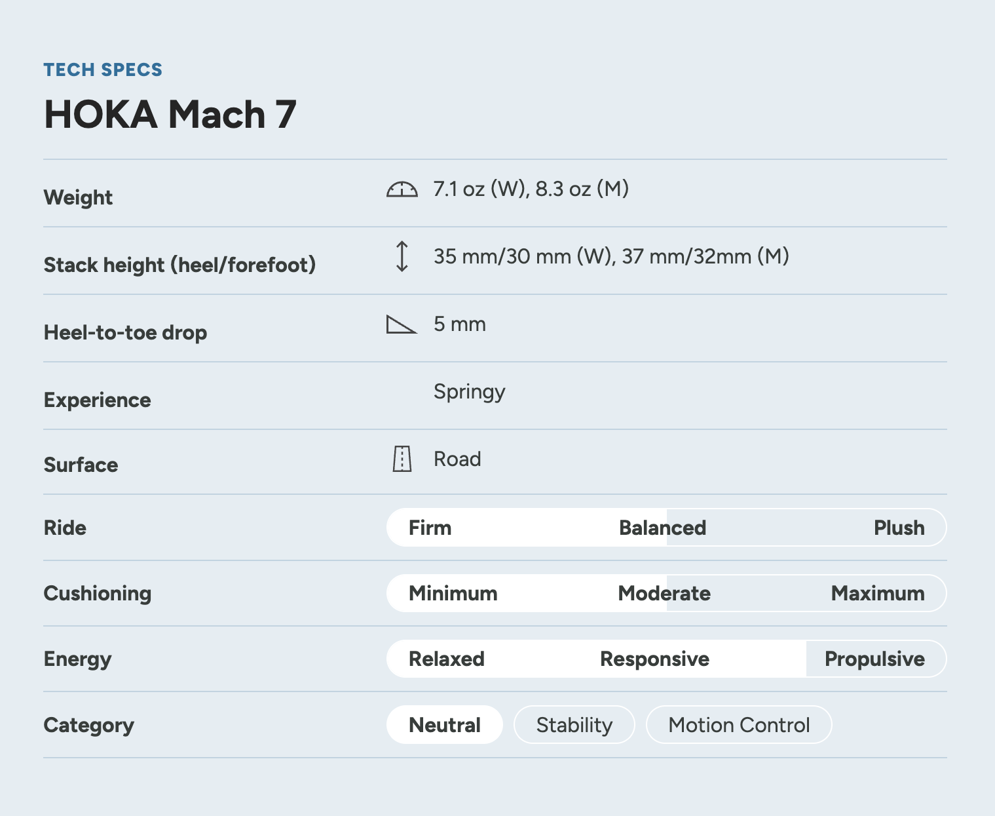The image size is (995, 816).
Task: Click the HOKA Mach 7 title
Action: click(x=170, y=115)
